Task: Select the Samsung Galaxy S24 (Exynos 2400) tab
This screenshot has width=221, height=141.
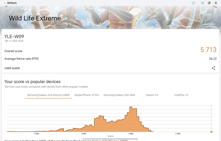Action: [48, 95]
